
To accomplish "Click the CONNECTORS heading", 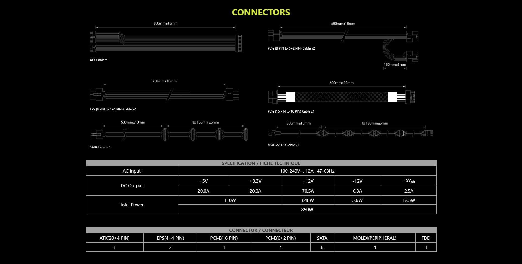I will pos(261,12).
